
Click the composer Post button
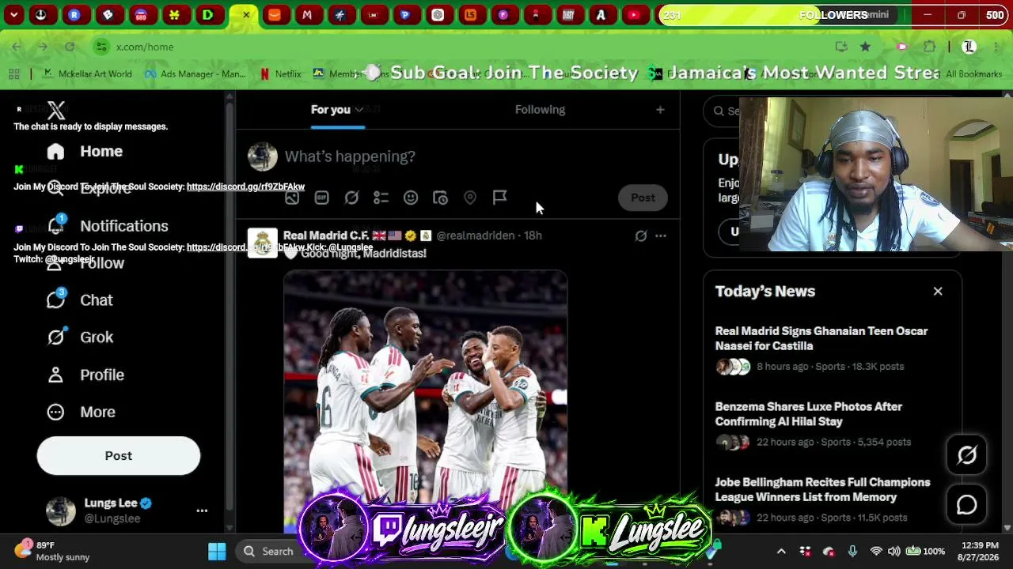click(643, 198)
